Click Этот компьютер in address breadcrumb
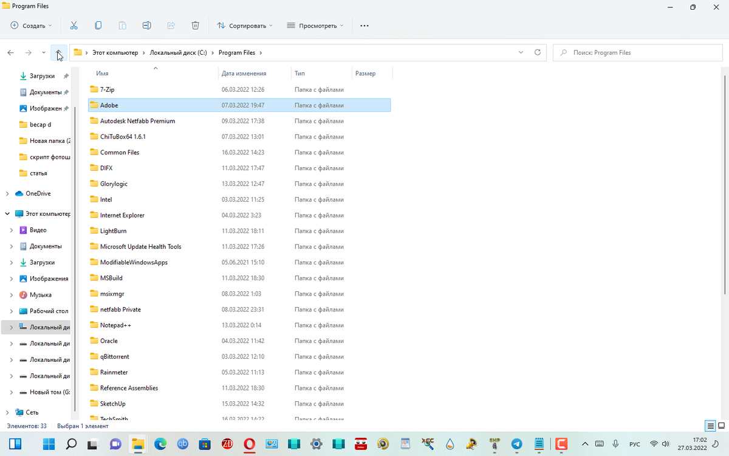729x456 pixels. [115, 53]
